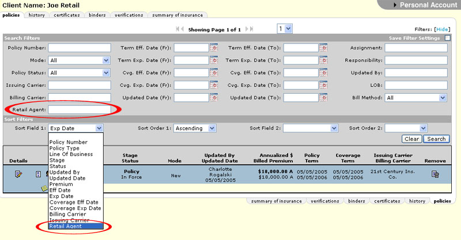Click into the Retail Agent input field
This screenshot has height=240, width=461.
tap(80, 109)
